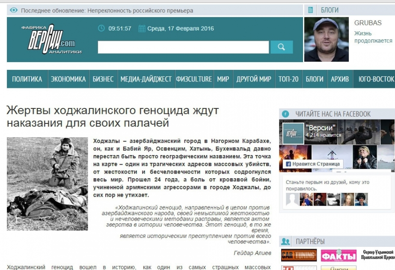
Task: Open the МИР section
Action: click(x=223, y=79)
